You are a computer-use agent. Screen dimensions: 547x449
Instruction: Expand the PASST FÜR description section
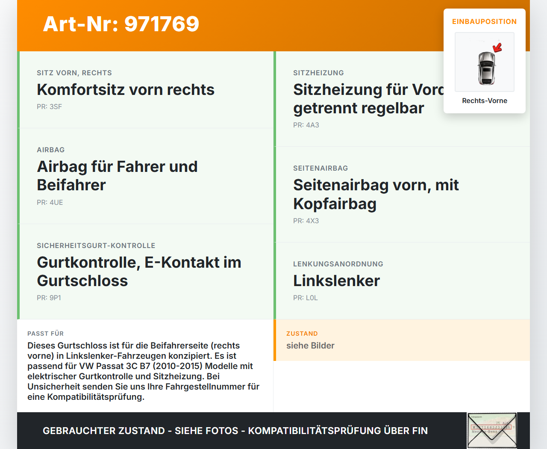(x=45, y=334)
